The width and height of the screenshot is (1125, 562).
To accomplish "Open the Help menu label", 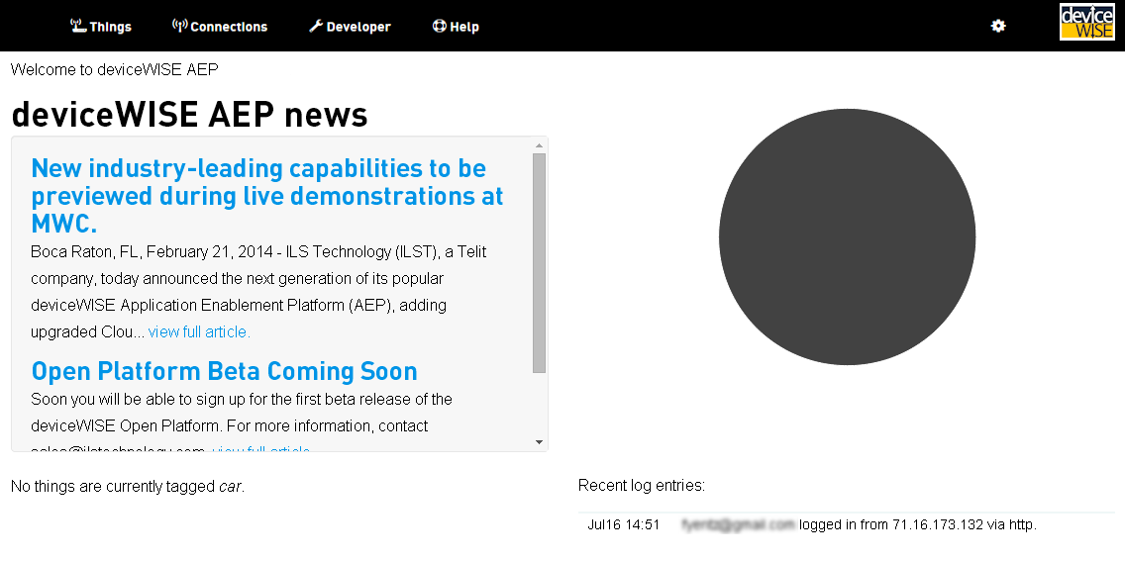I will [x=464, y=27].
